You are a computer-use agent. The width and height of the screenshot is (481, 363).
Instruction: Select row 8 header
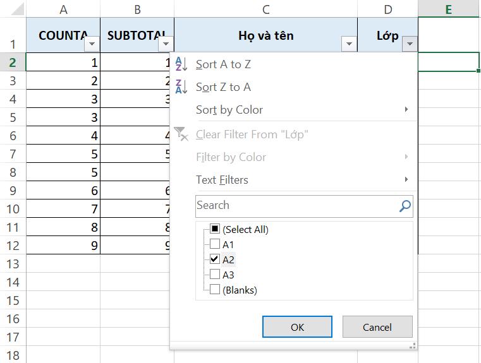pos(13,172)
